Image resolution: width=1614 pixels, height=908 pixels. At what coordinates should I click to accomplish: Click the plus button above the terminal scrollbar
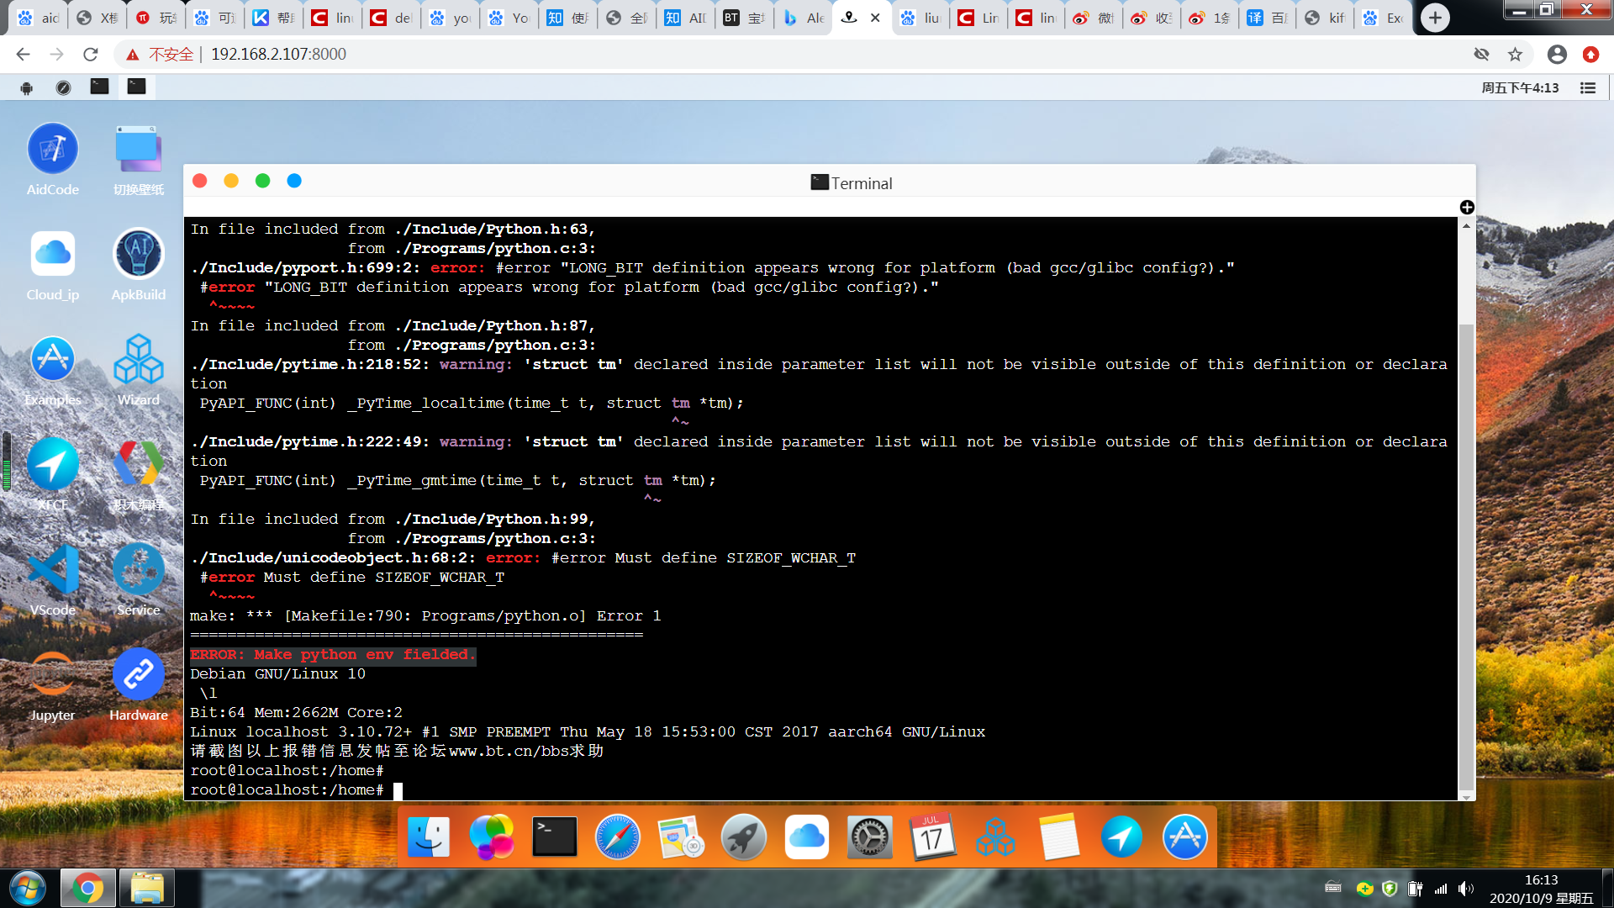[1467, 208]
